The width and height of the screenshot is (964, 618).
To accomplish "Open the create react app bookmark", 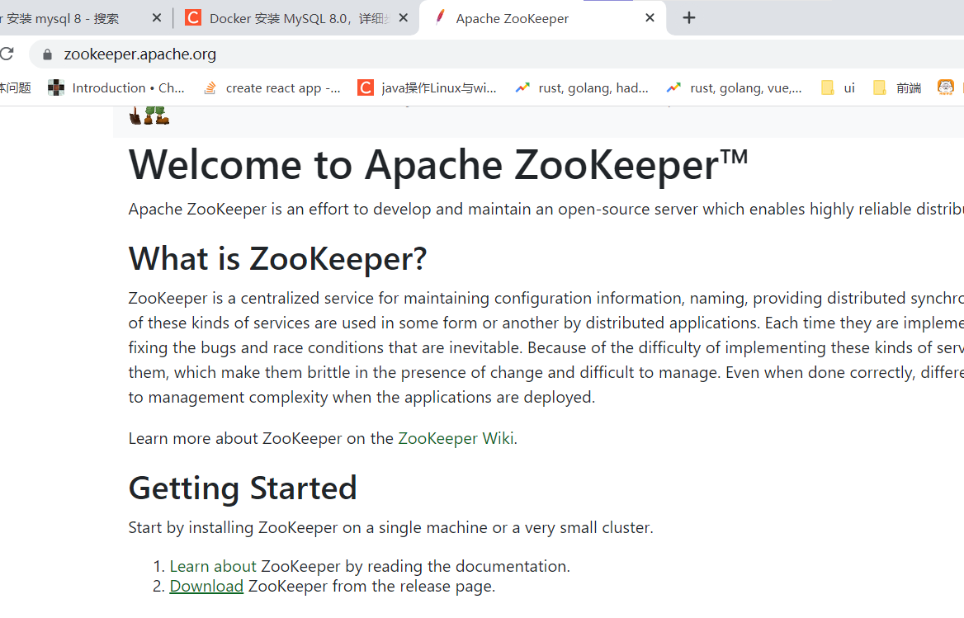I will (x=272, y=87).
